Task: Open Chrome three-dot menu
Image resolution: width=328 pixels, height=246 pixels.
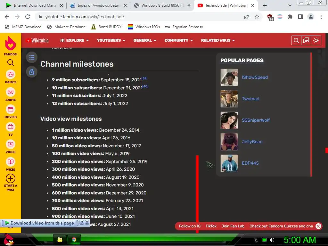Action: [321, 17]
